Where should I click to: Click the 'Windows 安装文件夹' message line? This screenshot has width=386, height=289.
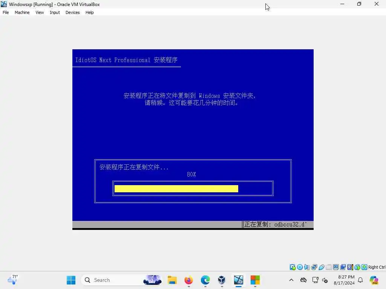tap(189, 96)
